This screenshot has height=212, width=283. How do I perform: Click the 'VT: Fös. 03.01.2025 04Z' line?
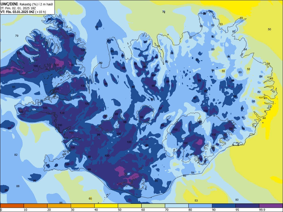point(17,12)
